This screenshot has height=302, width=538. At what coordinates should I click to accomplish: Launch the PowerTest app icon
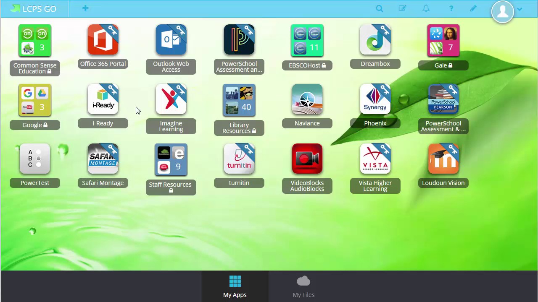(x=35, y=159)
